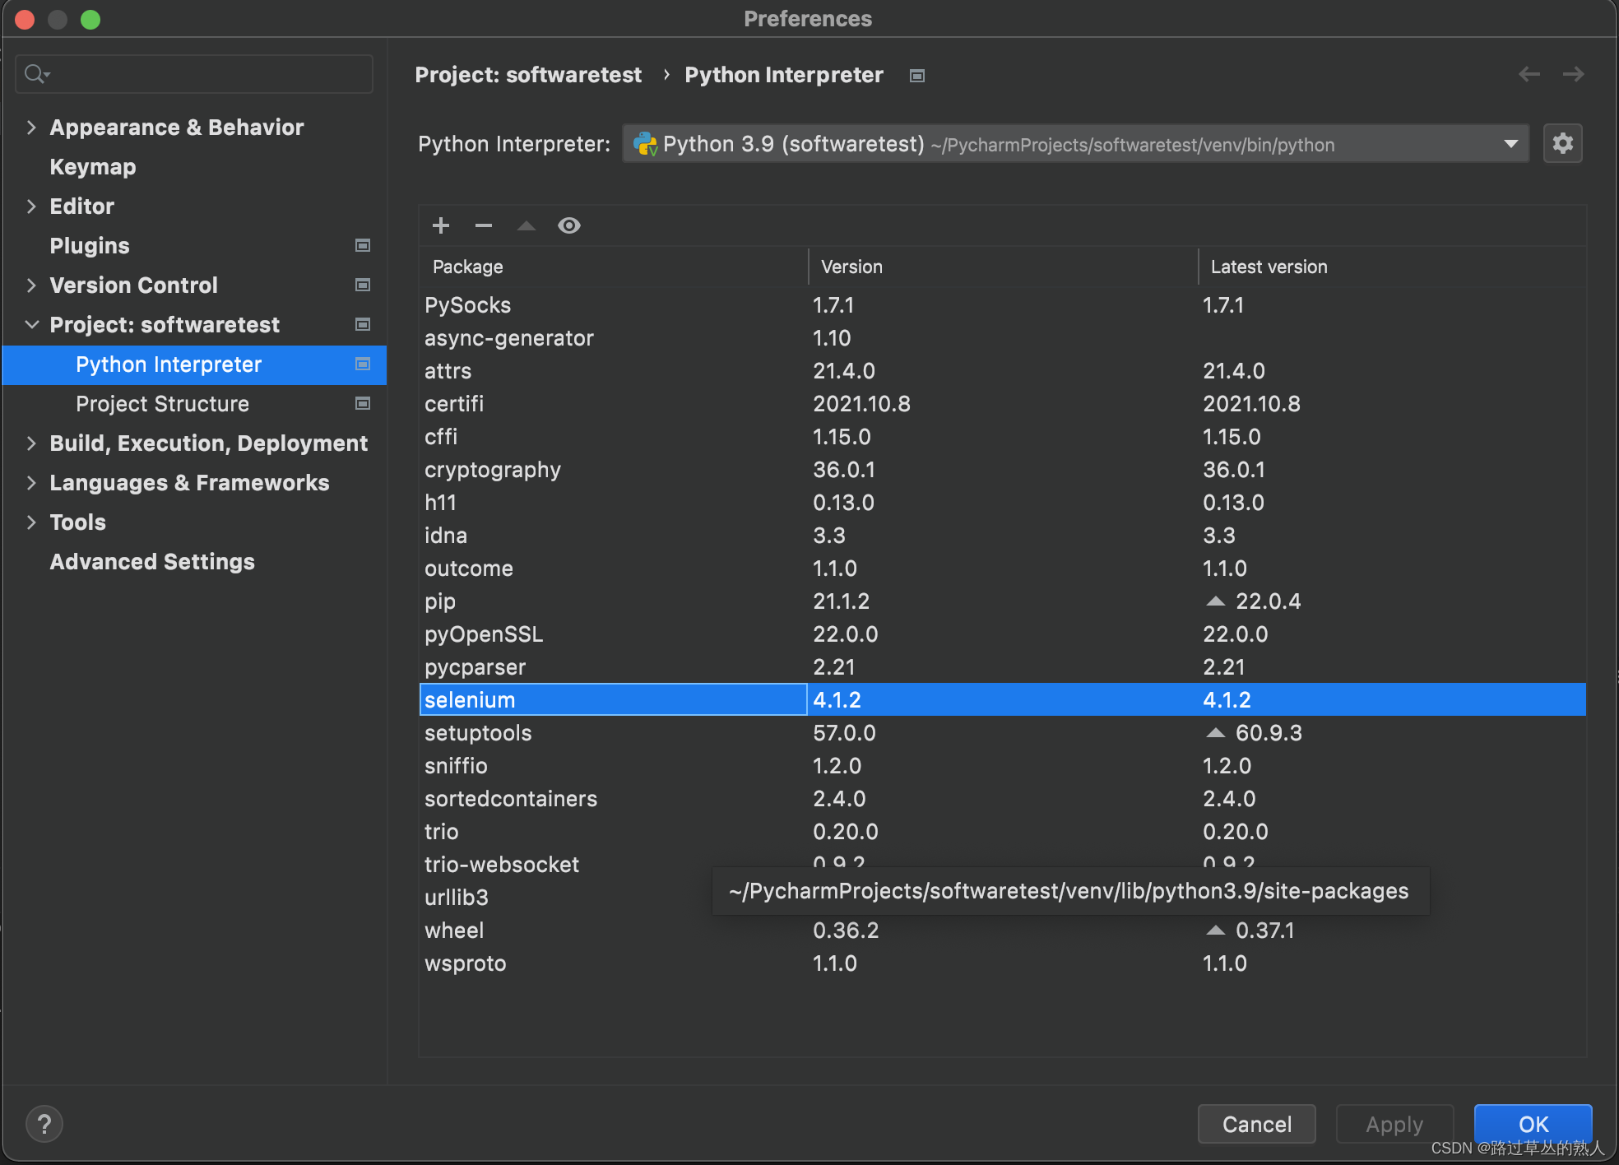Expand the Tools section
The image size is (1619, 1165).
[x=31, y=522]
